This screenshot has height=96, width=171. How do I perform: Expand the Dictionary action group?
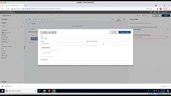pos(22,42)
